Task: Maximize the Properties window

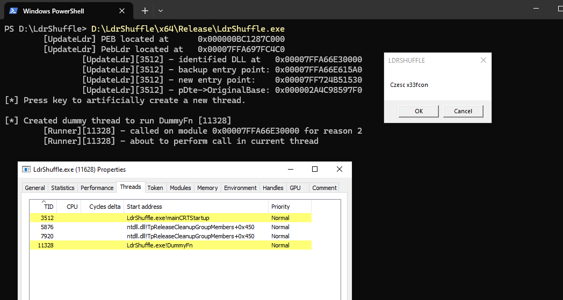Action: tap(315, 169)
